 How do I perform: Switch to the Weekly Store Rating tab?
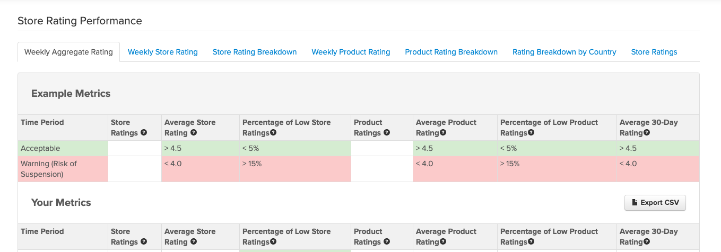coord(163,52)
